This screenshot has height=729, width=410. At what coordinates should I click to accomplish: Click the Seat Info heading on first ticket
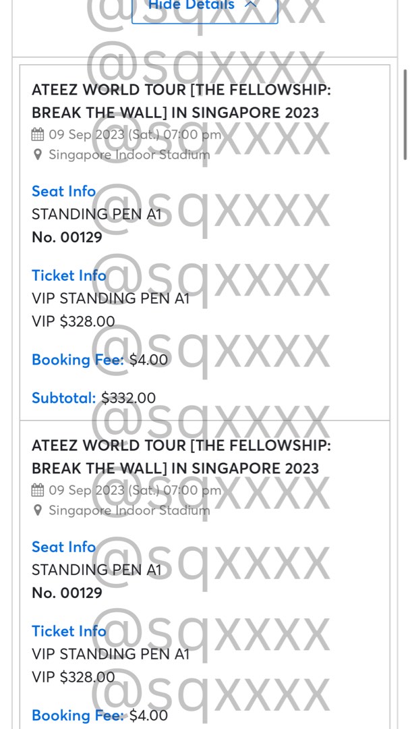click(x=63, y=191)
